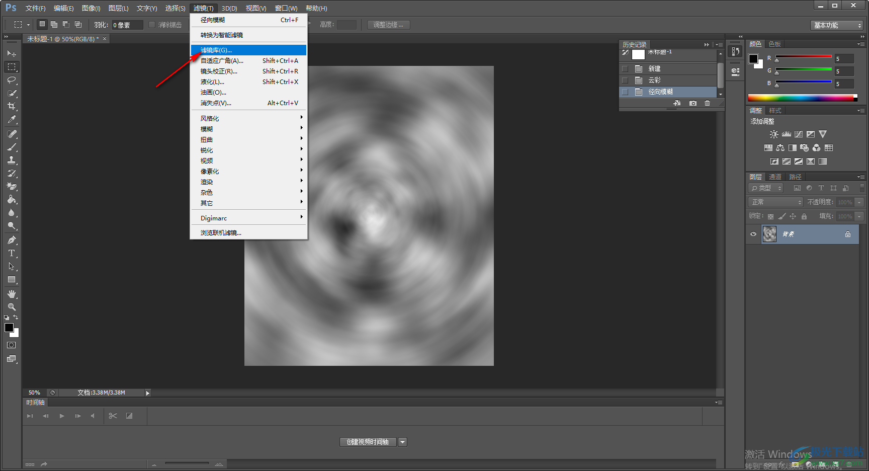Switch to the 通道 tab
The height and width of the screenshot is (471, 869).
tap(775, 177)
